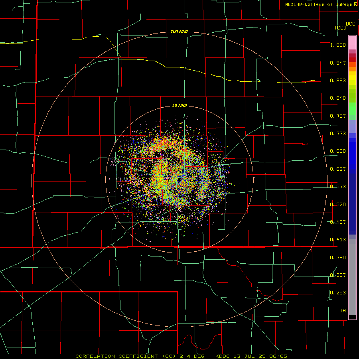This screenshot has height=359, width=359.
Task: Click the 1.000 value on the color scale
Action: pyautogui.click(x=338, y=45)
